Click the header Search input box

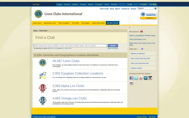pos(145,8)
